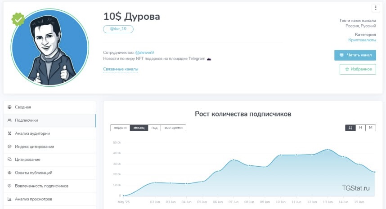Screen dimensions: 386x209
Task: Click the Анализ просмотров bar-chart icon
Action: point(9,199)
